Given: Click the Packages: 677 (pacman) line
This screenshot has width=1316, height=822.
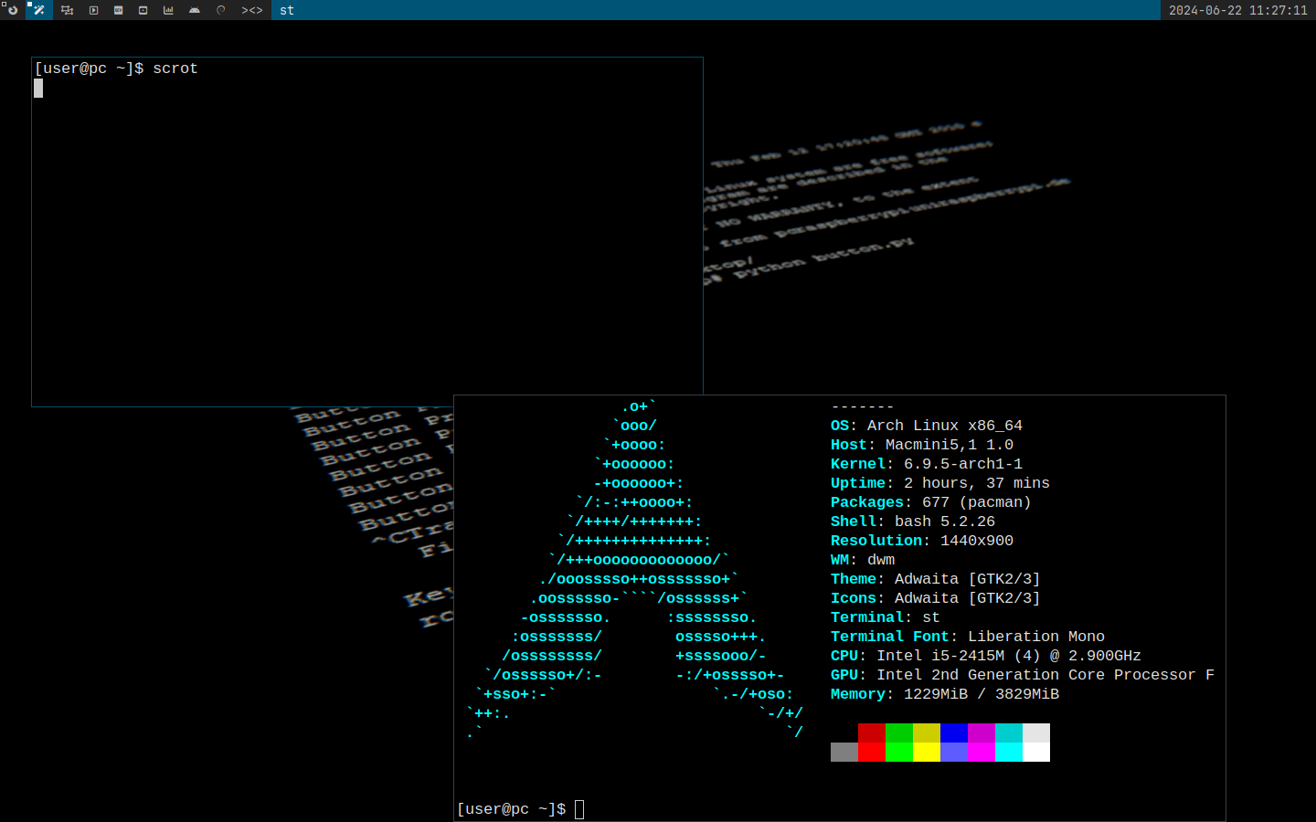Looking at the screenshot, I should pyautogui.click(x=931, y=502).
